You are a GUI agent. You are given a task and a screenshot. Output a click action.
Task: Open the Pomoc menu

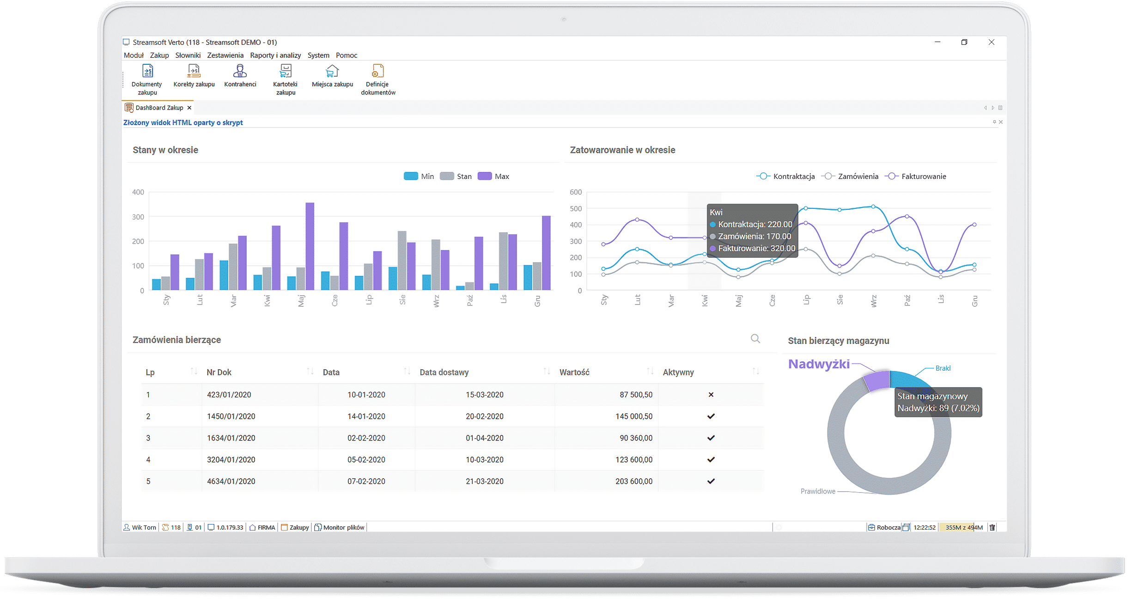click(x=347, y=55)
